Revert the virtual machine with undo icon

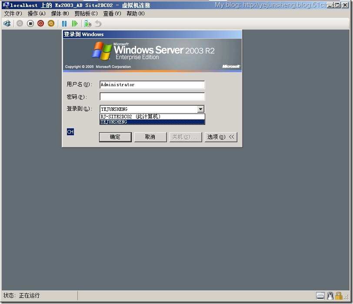pos(98,23)
